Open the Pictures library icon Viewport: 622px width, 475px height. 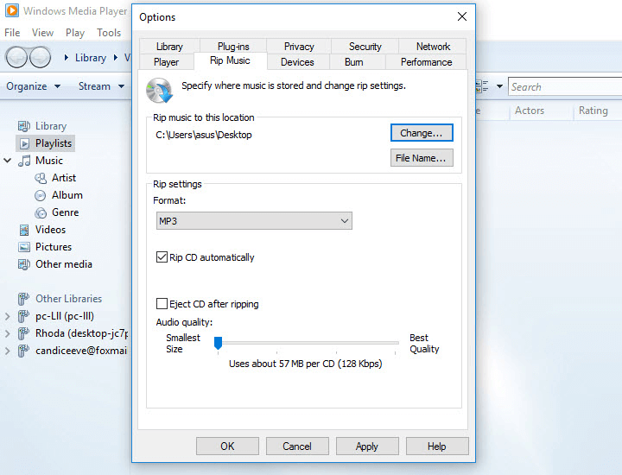coord(24,247)
